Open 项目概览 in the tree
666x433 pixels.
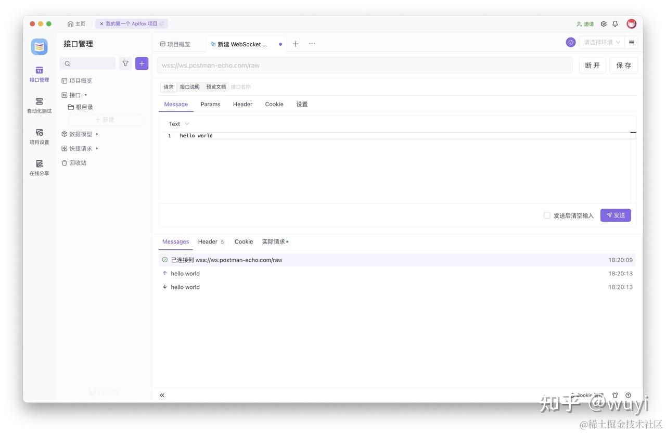[77, 81]
